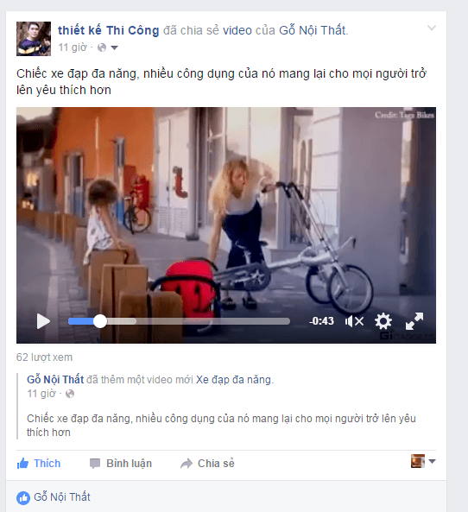Click the 11 giờ timestamp of post
Screen dimensions: 468x512
coord(73,47)
